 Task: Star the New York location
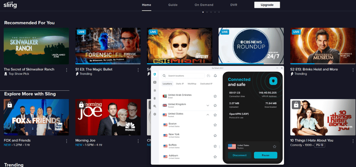(x=215, y=135)
